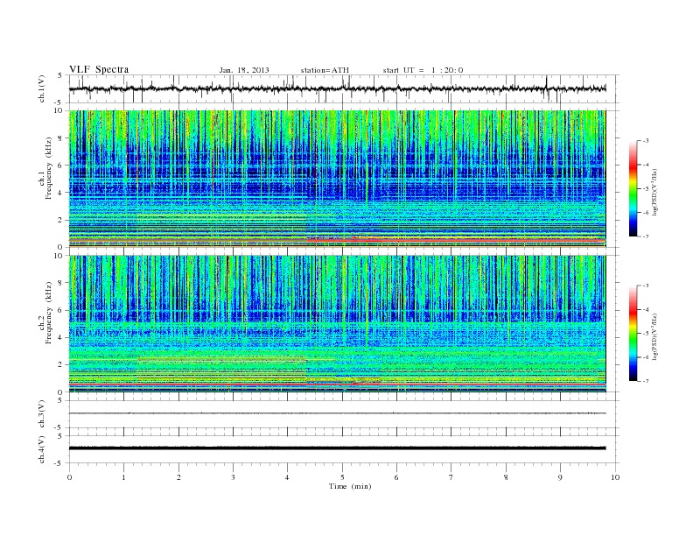Click the "-3" tick on ch.1 color bar
Screen dimensions: 693x536
pyautogui.click(x=645, y=141)
